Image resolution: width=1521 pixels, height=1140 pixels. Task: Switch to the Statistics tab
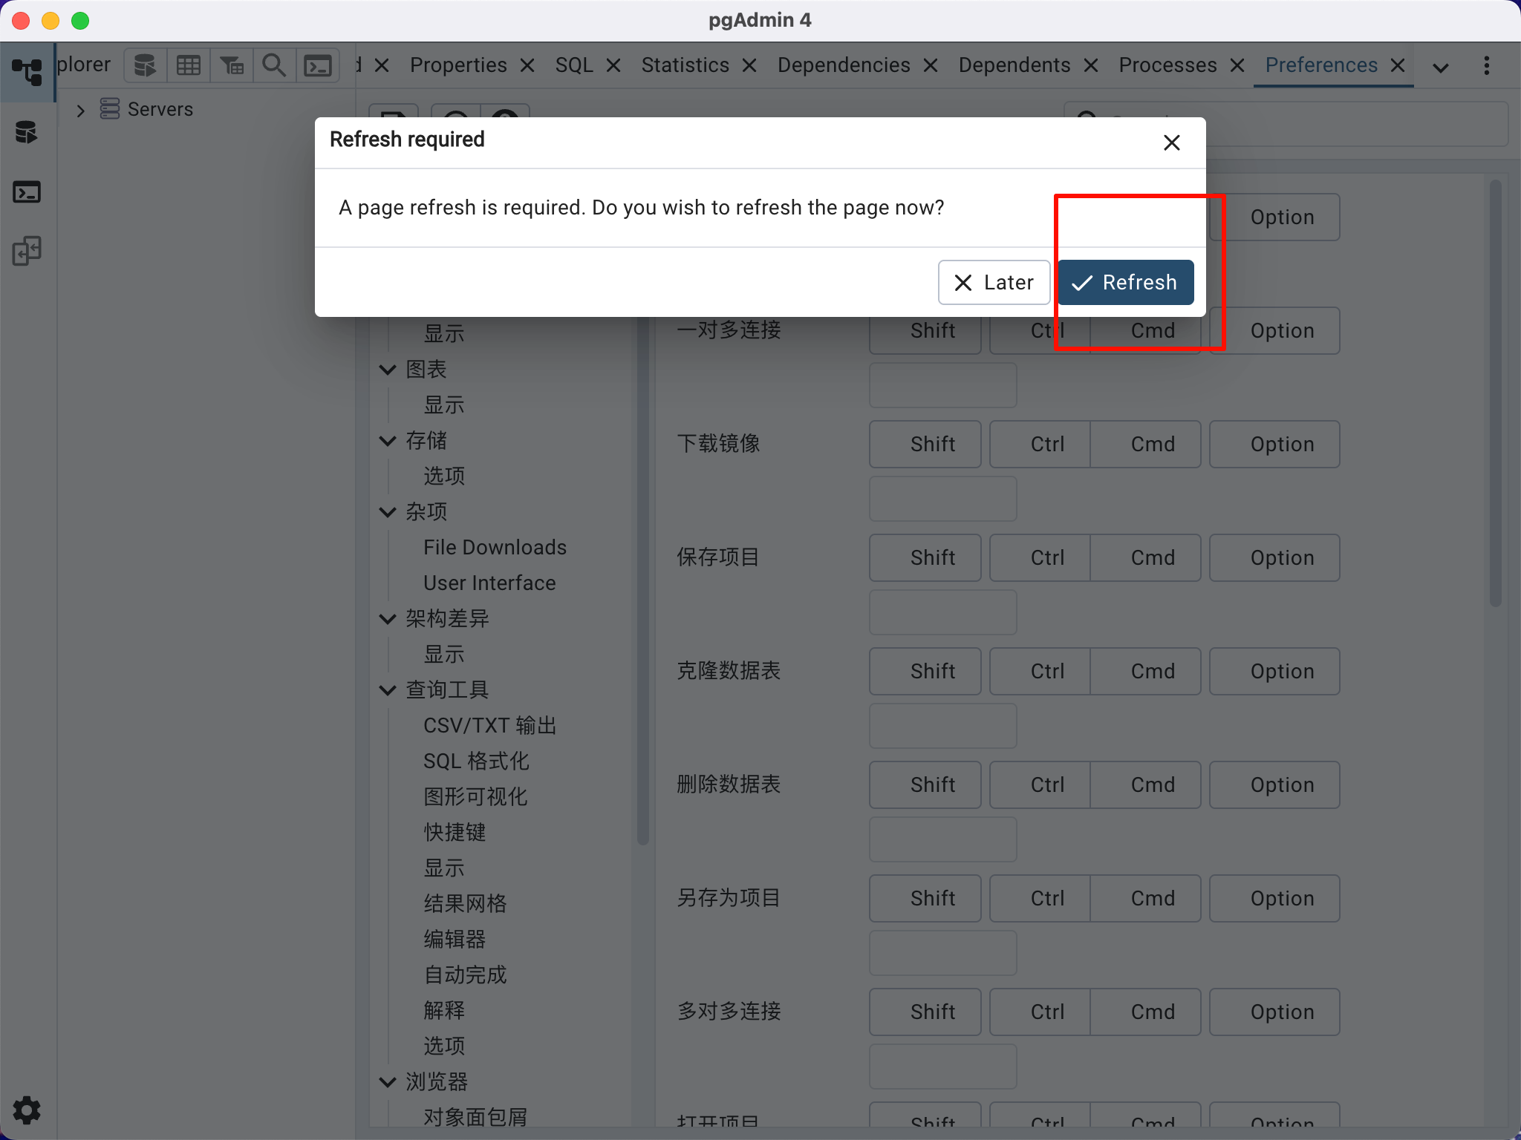tap(685, 65)
